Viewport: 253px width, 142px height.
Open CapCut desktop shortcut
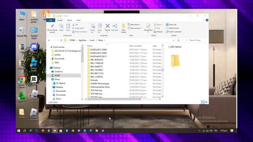(x=34, y=80)
